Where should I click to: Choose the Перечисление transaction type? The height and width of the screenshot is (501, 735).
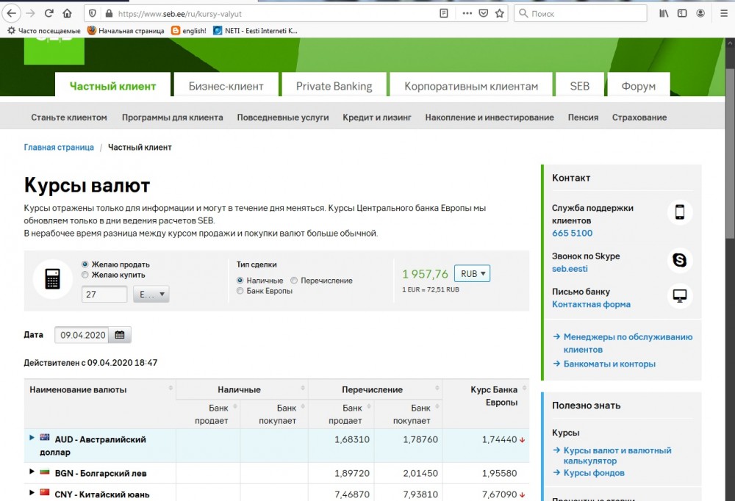tap(294, 281)
